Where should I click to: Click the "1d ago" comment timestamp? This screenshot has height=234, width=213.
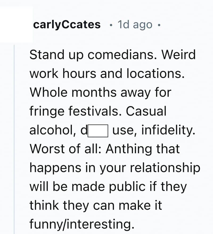pos(135,25)
